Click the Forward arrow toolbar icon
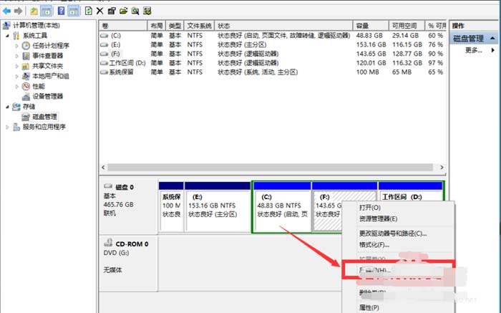 tap(18, 11)
